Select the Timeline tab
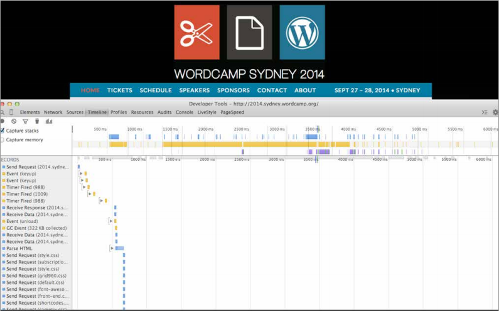 click(97, 112)
